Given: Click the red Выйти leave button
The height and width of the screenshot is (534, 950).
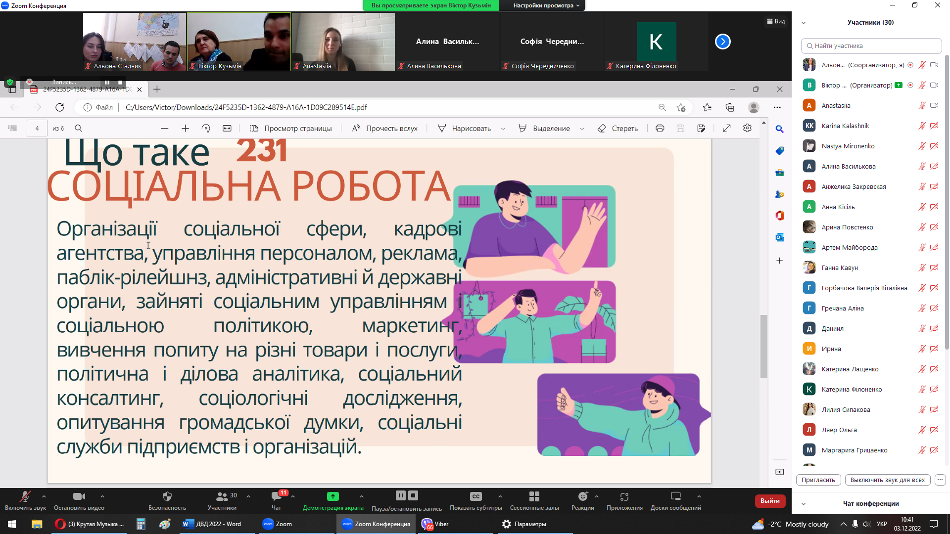Looking at the screenshot, I should click(770, 501).
